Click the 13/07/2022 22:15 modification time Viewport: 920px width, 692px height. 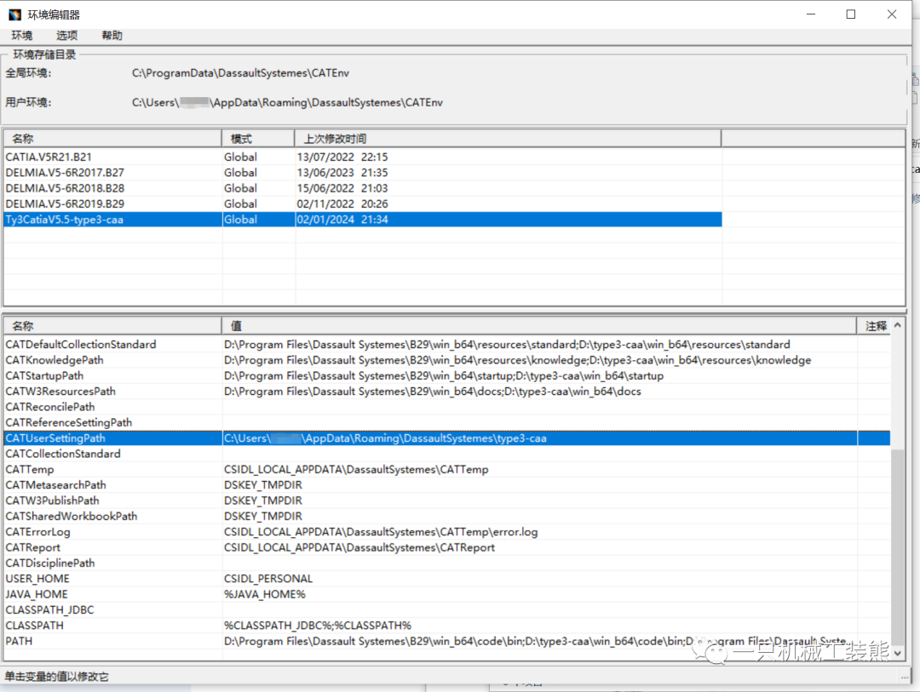click(x=342, y=157)
